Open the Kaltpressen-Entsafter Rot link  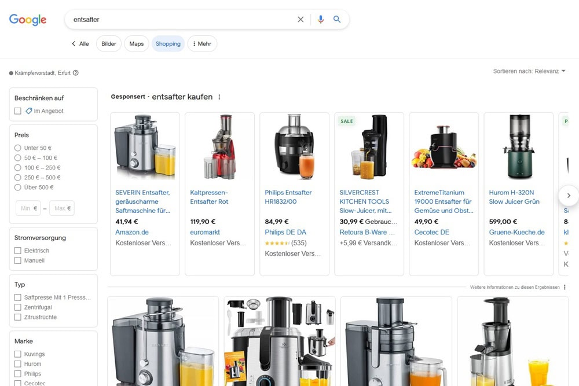210,197
